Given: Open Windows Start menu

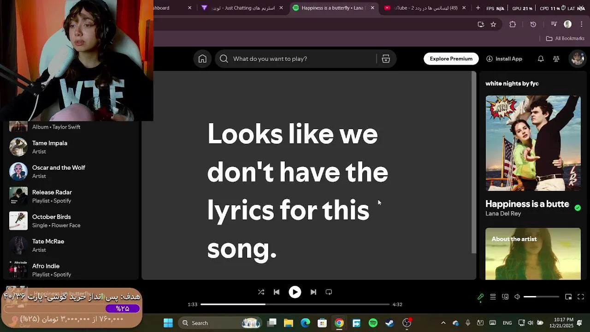Looking at the screenshot, I should coord(168,323).
